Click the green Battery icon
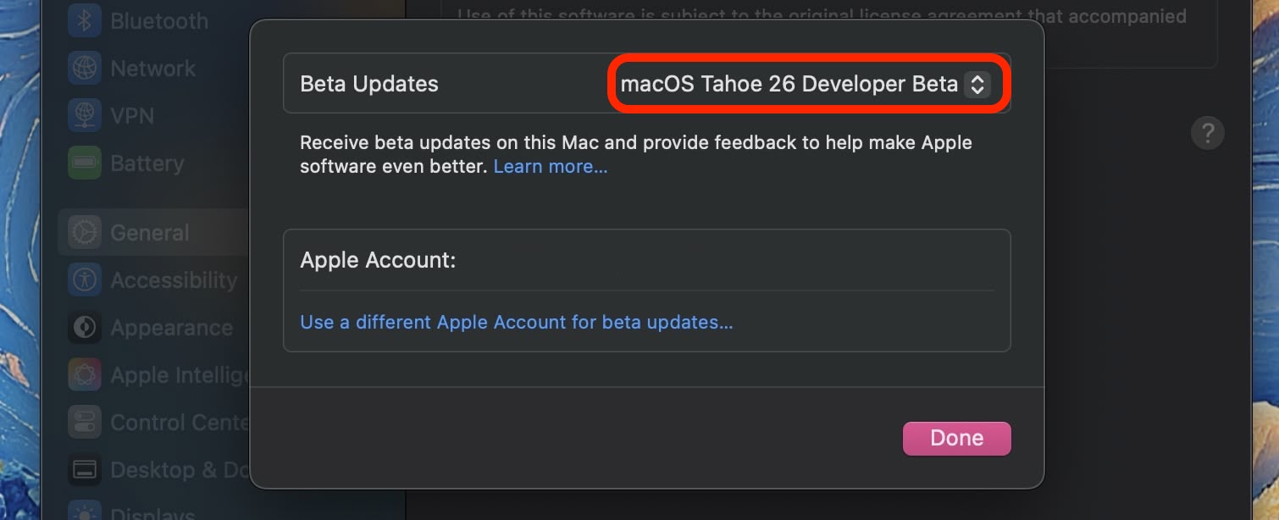This screenshot has width=1279, height=520. (x=85, y=163)
